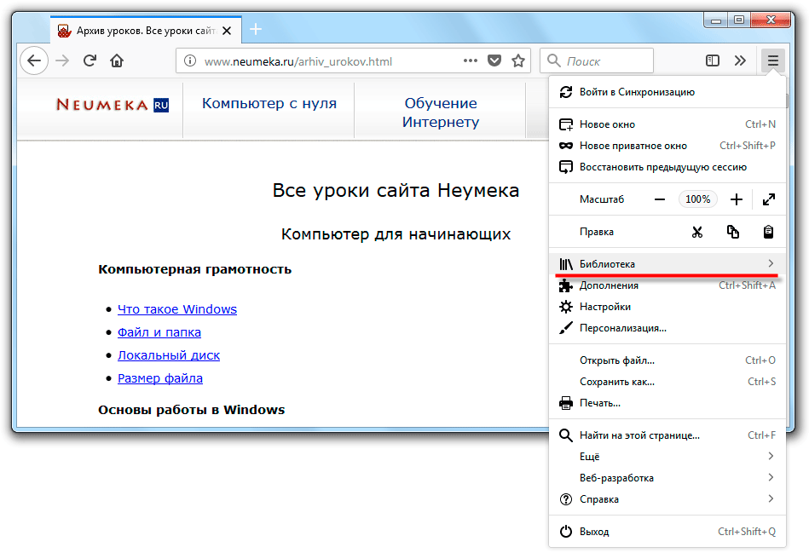Select Найти на этой странице...

(667, 435)
